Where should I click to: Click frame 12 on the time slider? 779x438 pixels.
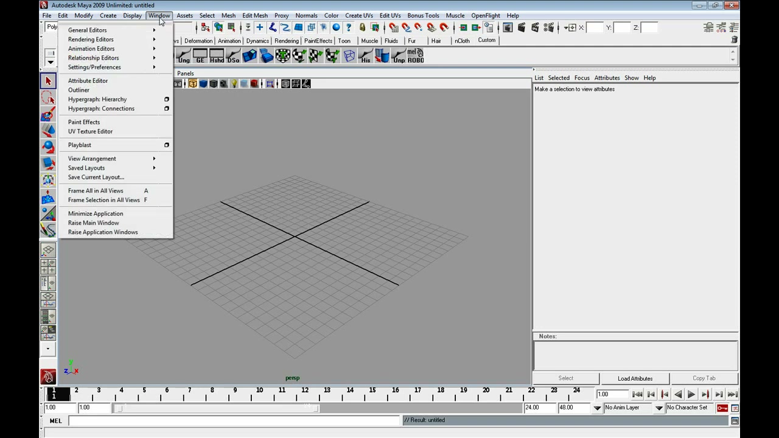tap(304, 395)
